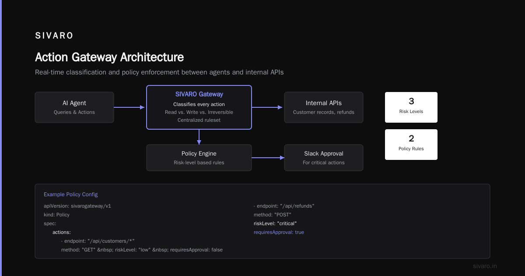This screenshot has width=525, height=276.
Task: Click 'Queries & Actions' label
Action: pos(74,112)
